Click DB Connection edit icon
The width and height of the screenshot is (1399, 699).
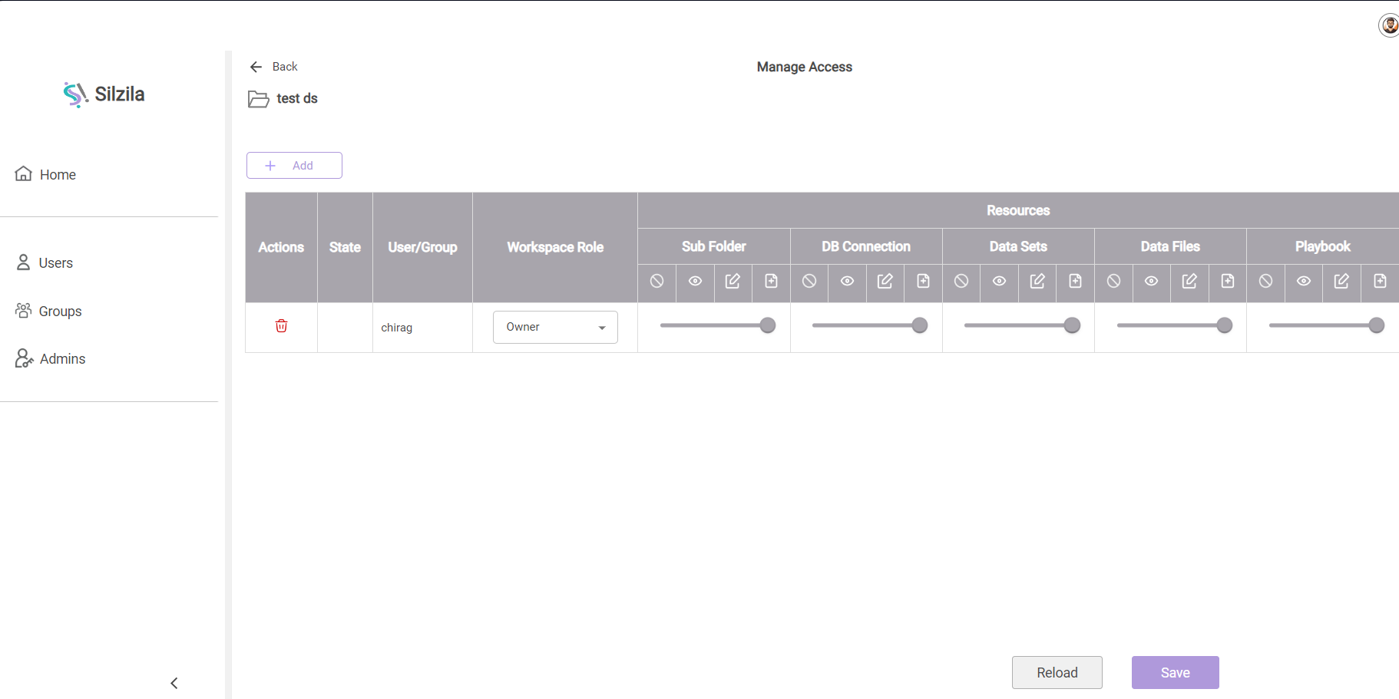click(885, 281)
